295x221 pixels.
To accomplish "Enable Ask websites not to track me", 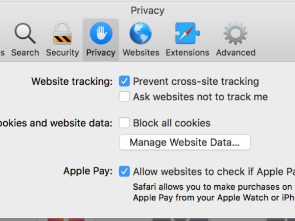I will click(124, 97).
